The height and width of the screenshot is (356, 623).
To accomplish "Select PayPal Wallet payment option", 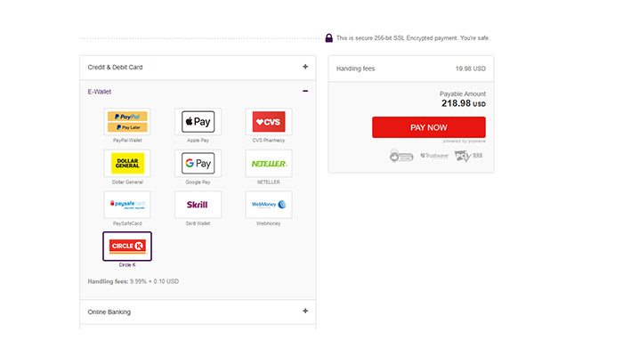I will click(x=127, y=122).
